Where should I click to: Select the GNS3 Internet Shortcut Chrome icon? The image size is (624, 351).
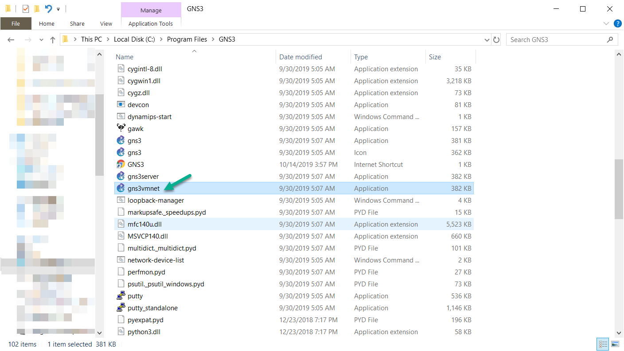coord(121,164)
